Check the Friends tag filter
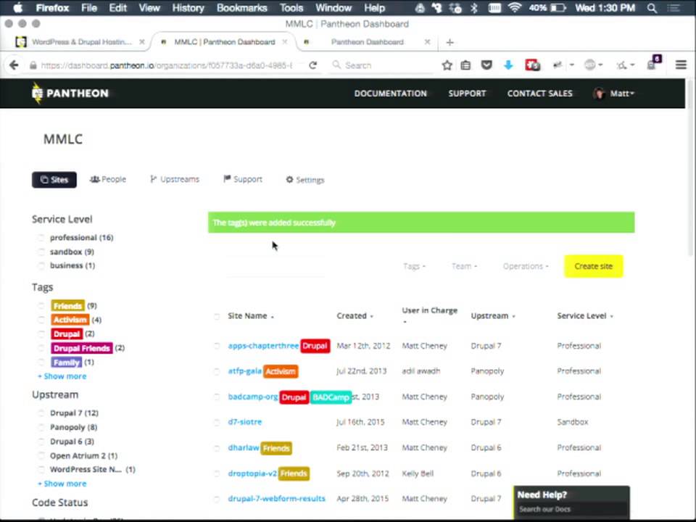The width and height of the screenshot is (696, 522). (x=41, y=306)
